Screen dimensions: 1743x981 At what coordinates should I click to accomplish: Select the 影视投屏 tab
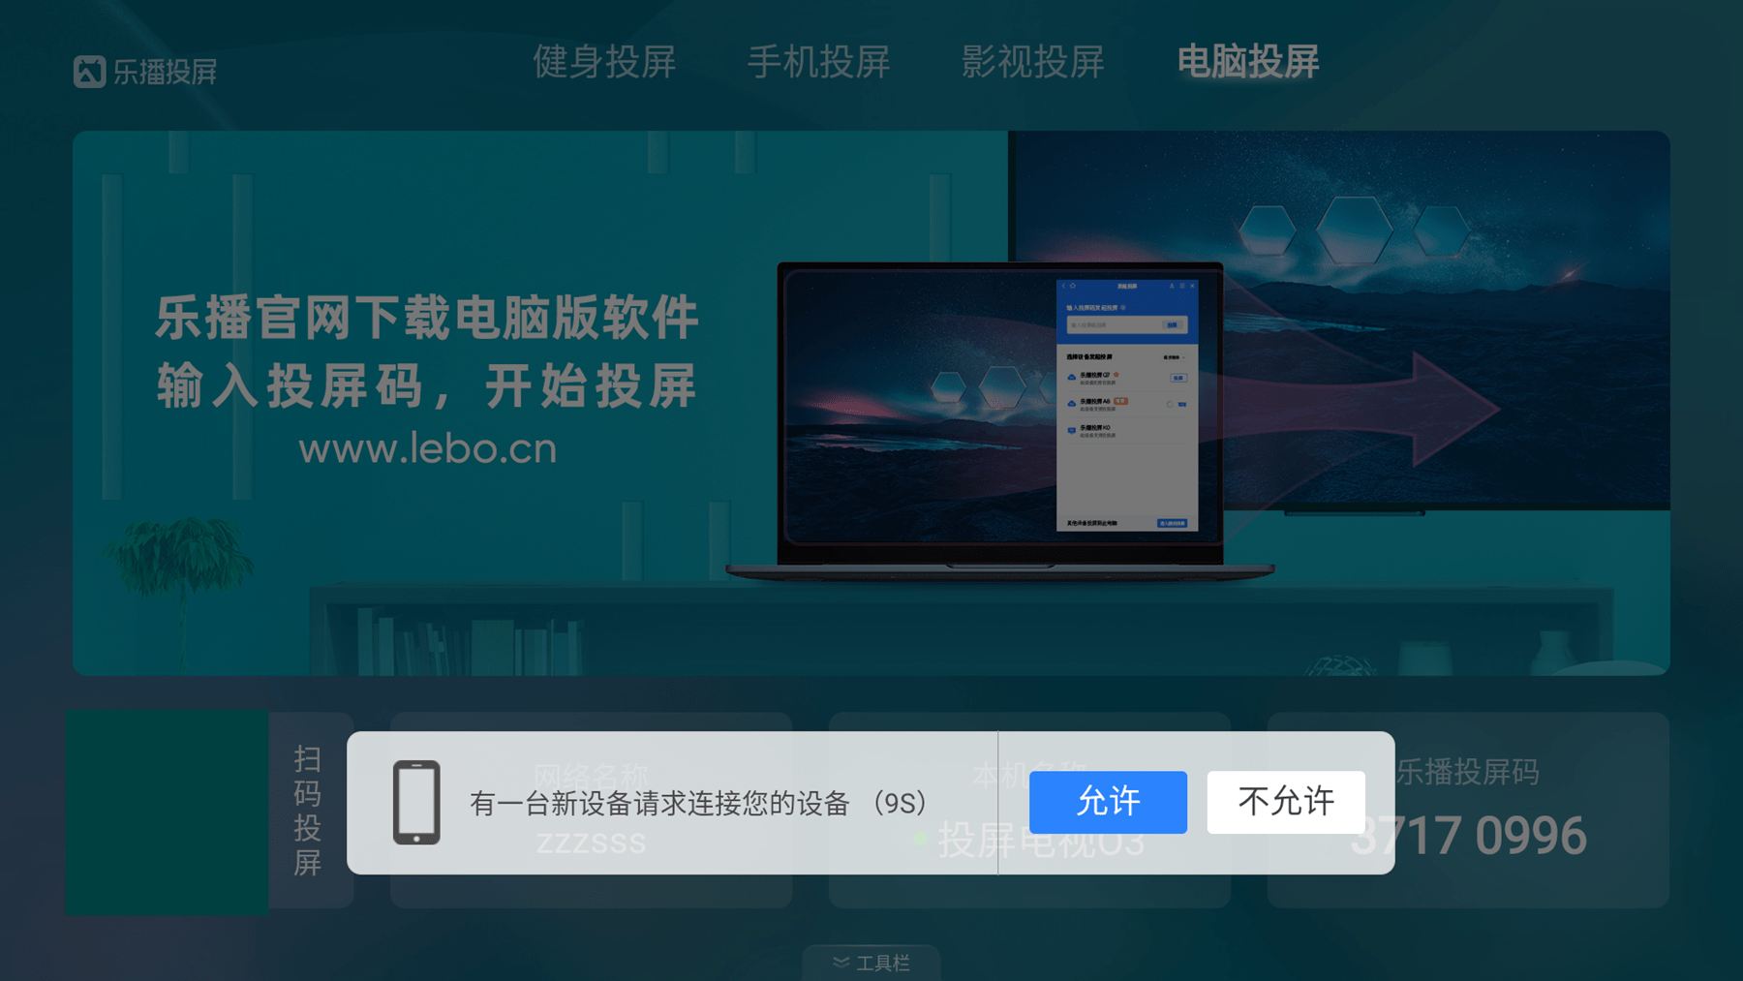[1032, 62]
